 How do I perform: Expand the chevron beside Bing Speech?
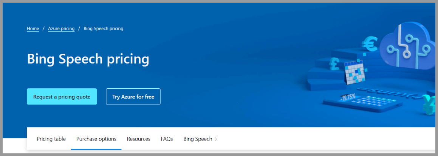point(216,139)
